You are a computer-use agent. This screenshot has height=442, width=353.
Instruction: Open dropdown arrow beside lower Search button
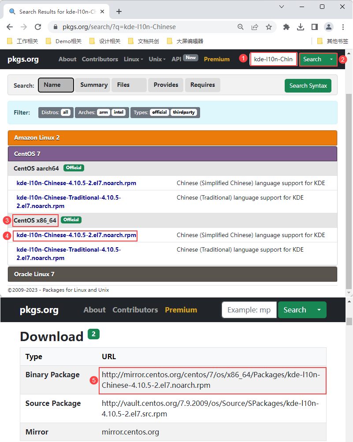coord(319,310)
